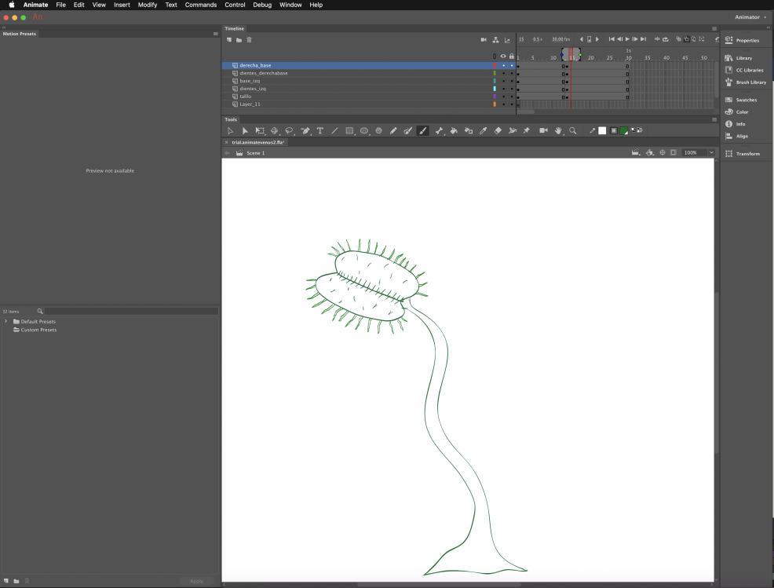The height and width of the screenshot is (588, 774).
Task: Select the Ink Bottle tool
Action: (469, 130)
